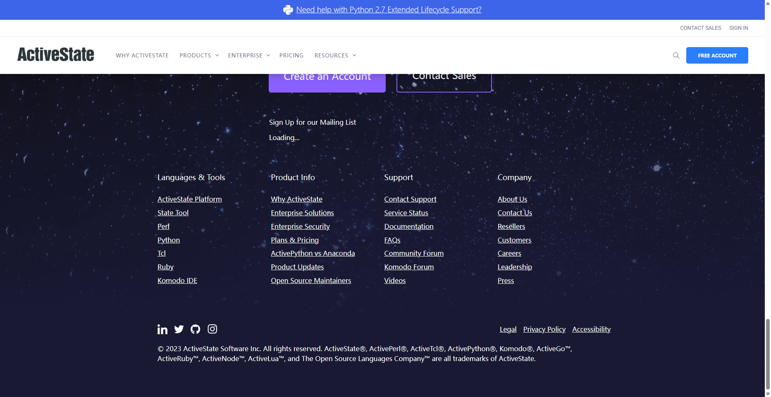Open the Press link

click(506, 281)
